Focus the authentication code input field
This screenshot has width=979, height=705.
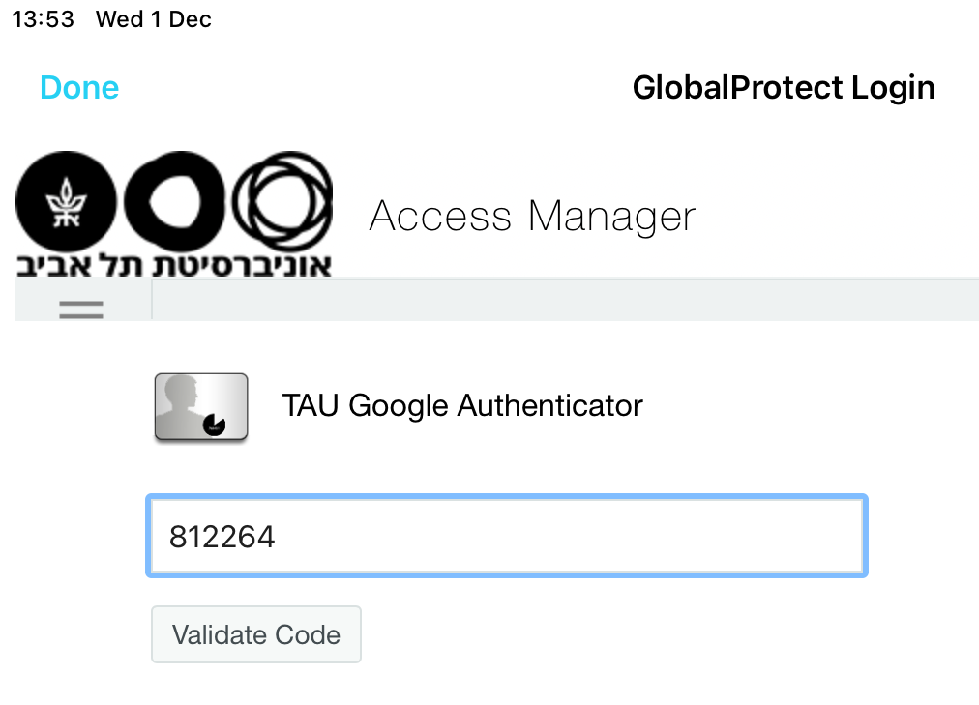507,536
